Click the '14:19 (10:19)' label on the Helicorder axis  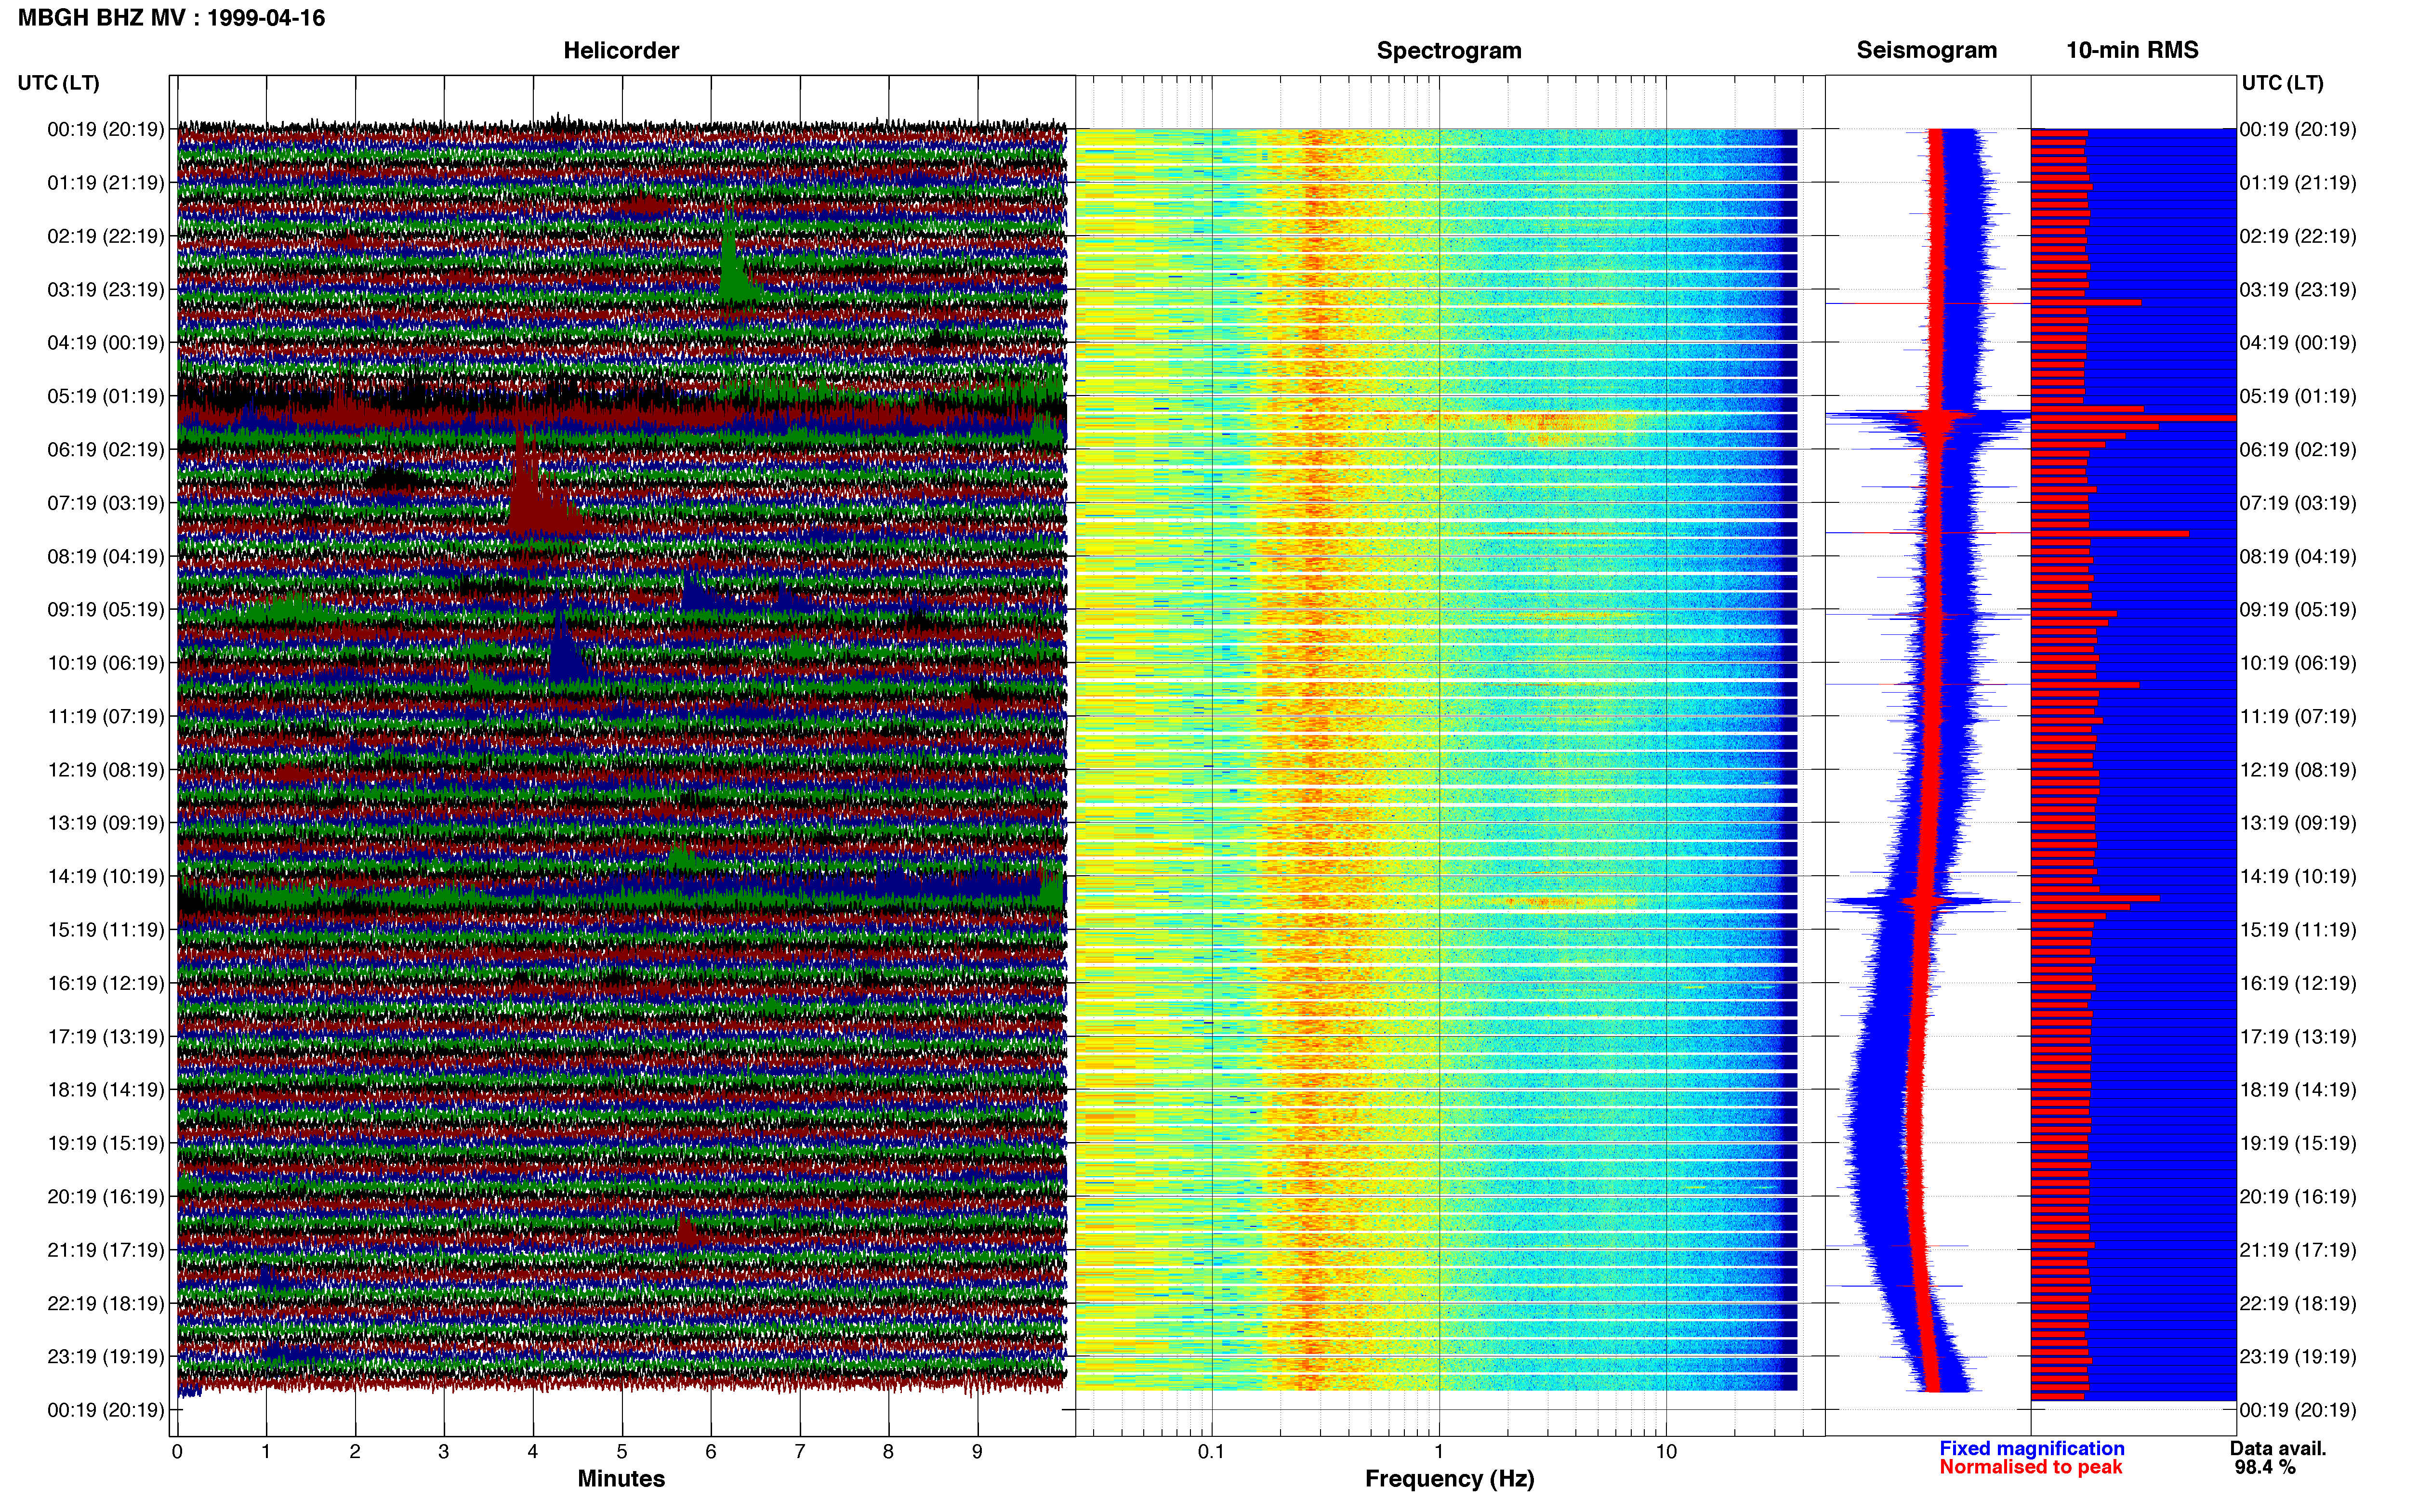(106, 876)
